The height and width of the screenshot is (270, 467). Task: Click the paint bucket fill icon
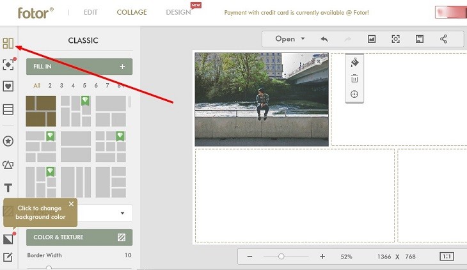pyautogui.click(x=354, y=63)
